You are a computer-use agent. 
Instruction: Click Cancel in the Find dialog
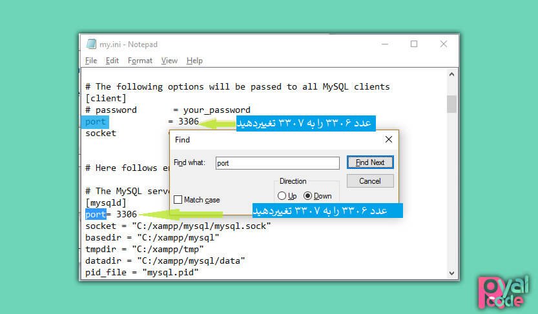(370, 181)
